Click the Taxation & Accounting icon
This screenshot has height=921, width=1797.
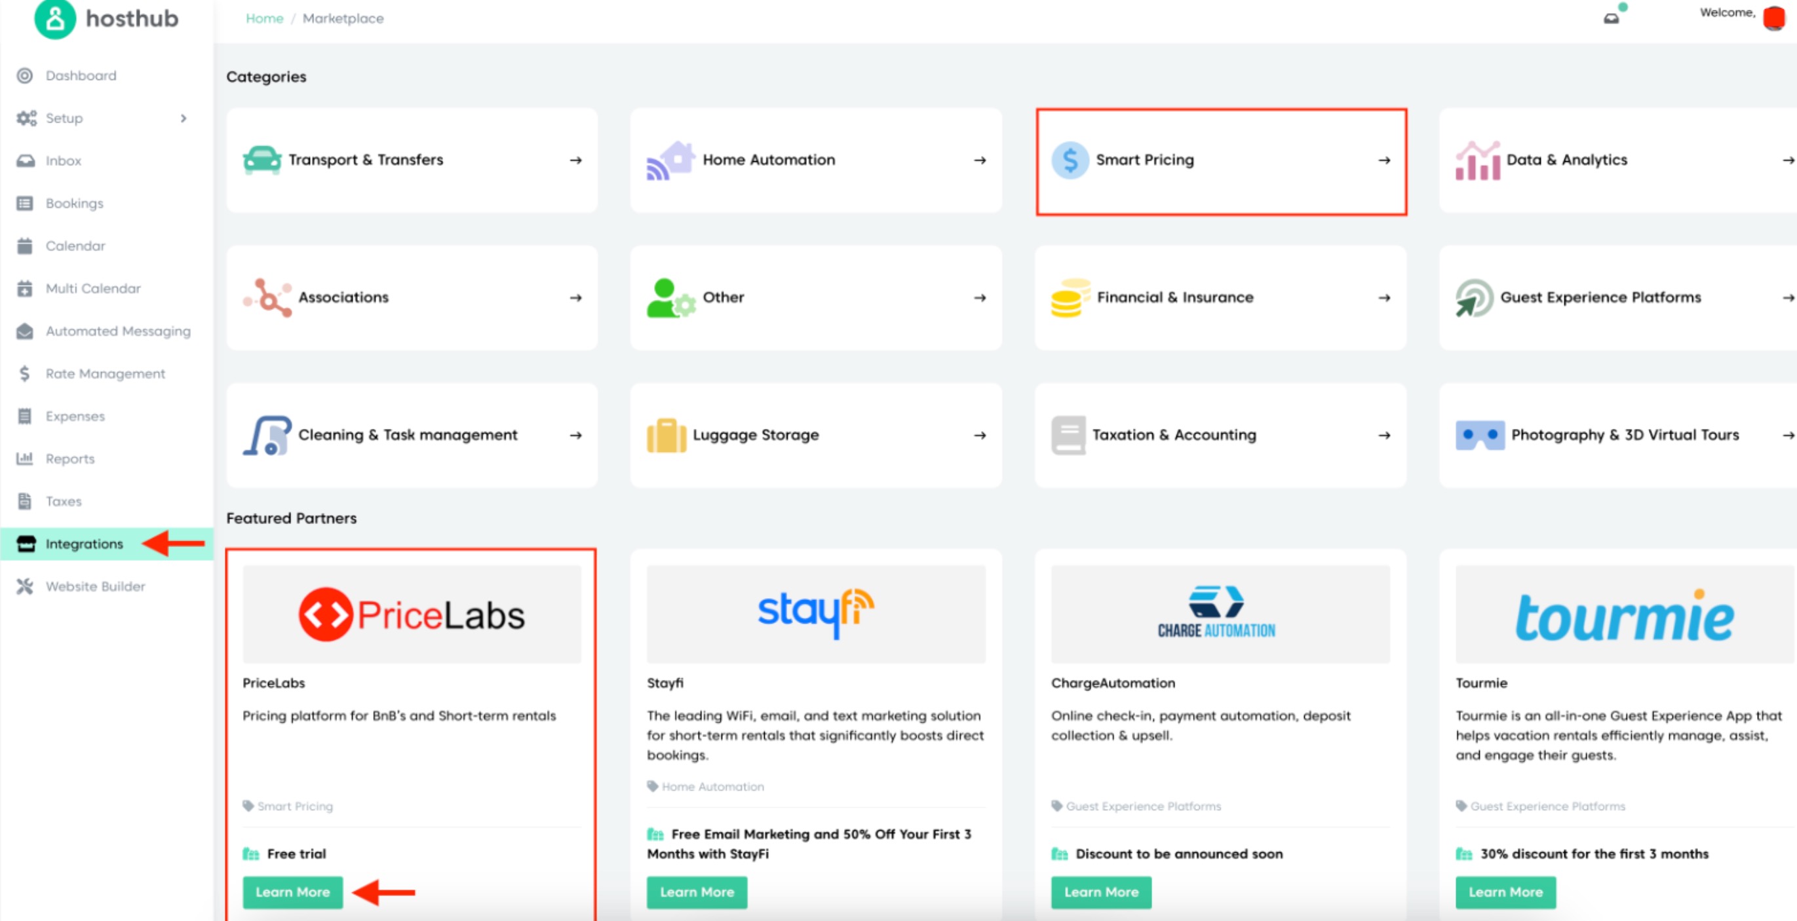1068,435
